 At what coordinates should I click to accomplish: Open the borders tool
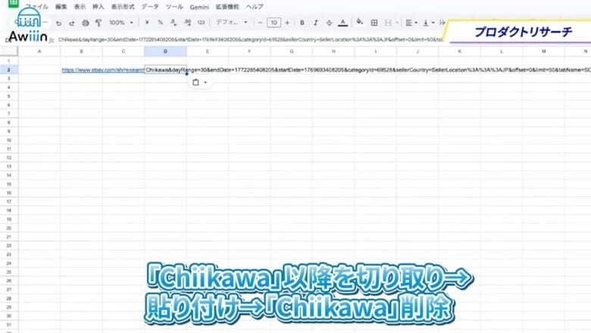click(374, 23)
